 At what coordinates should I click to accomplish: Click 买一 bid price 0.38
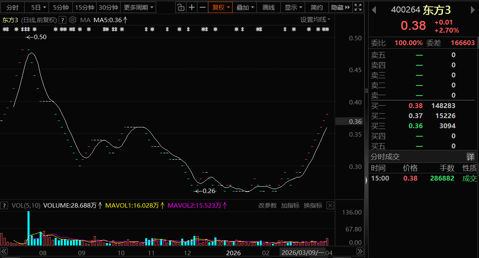[x=415, y=106]
